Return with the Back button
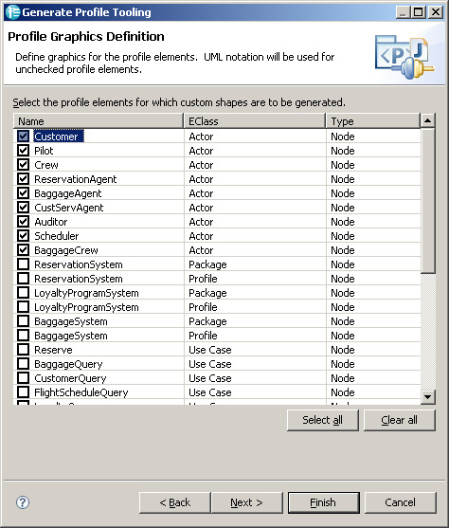Viewport: 449px width, 528px height. (x=175, y=502)
